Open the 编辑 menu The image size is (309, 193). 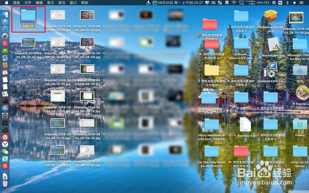pos(39,2)
